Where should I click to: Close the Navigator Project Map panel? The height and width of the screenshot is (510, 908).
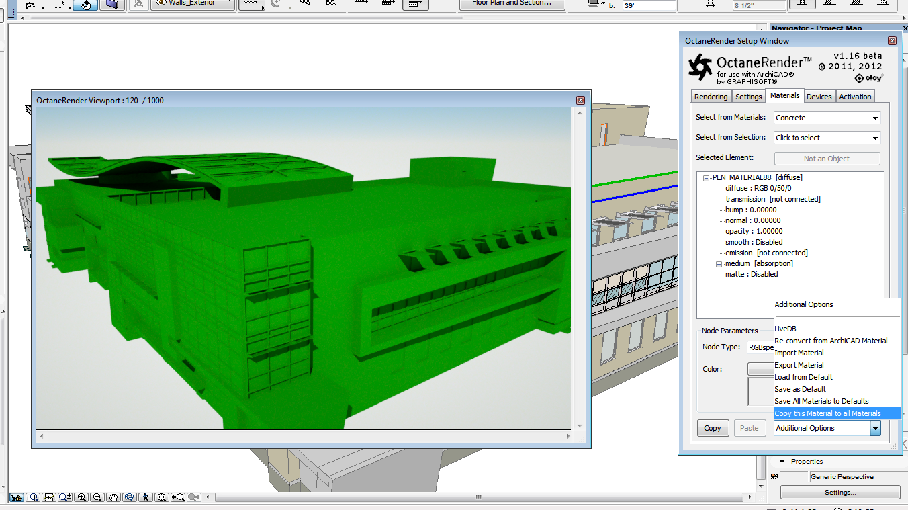[x=904, y=28]
